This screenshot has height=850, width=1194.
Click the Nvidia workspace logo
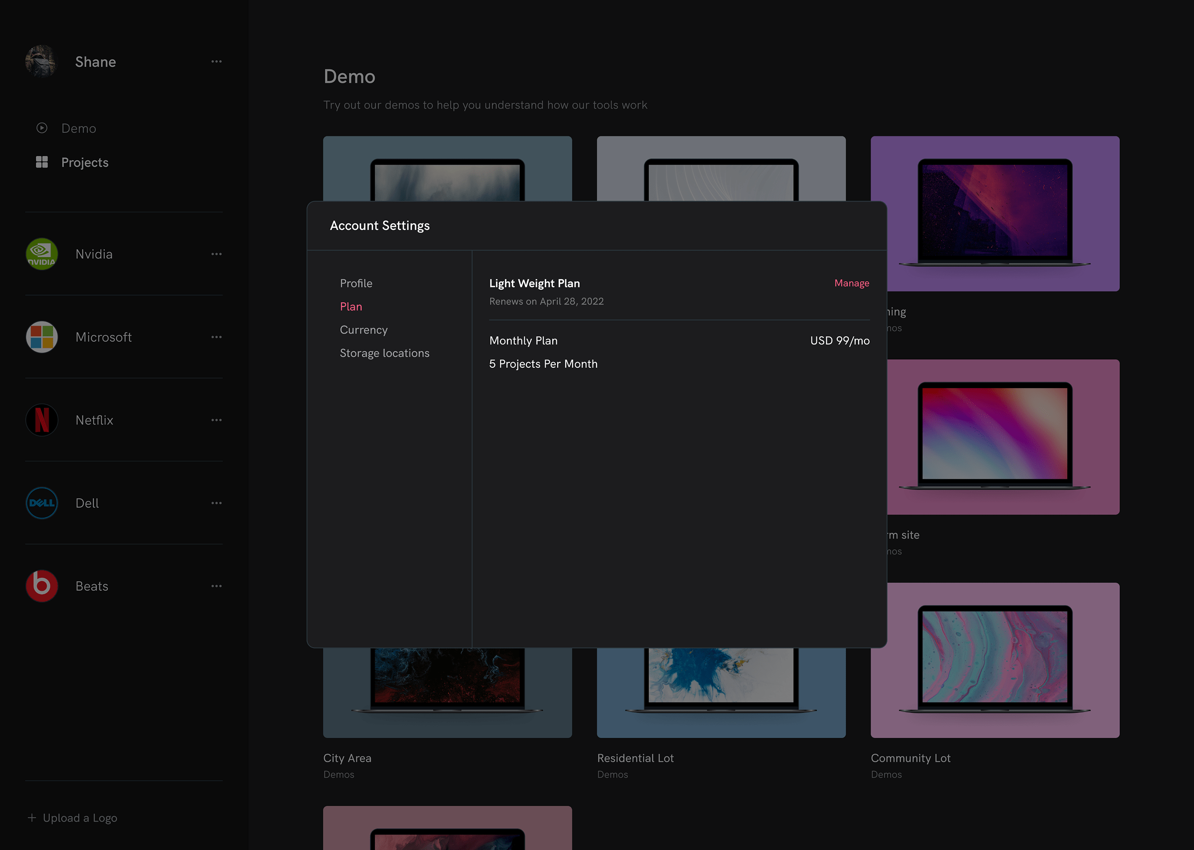point(41,254)
